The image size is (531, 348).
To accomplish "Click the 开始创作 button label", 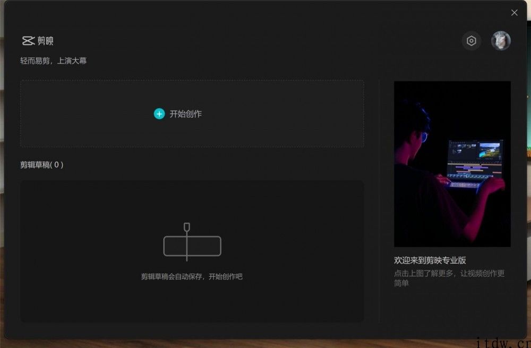I will 185,114.
